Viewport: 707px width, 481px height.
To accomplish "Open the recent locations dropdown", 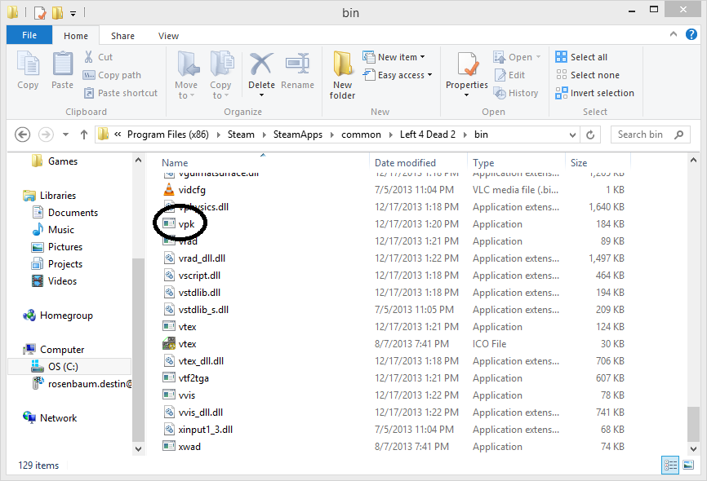I will point(66,135).
